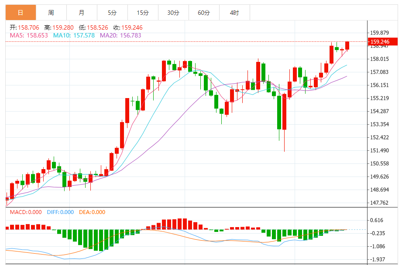Switch to the 周 weekly tab
This screenshot has height=265, width=402.
(x=51, y=12)
